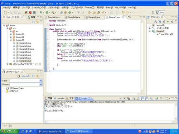Expand the lesson03 package node
The height and width of the screenshot is (134, 179).
[11, 34]
